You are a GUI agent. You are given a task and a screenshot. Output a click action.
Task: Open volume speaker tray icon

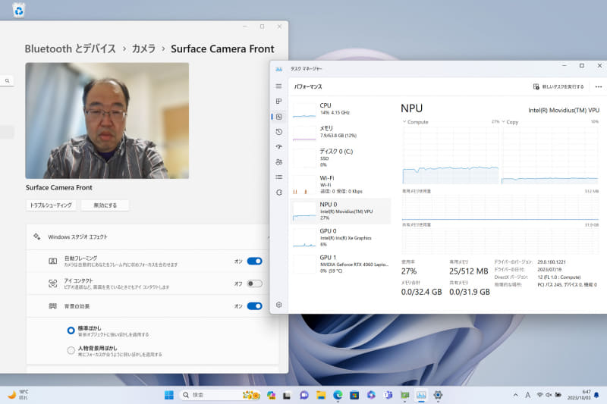tap(549, 395)
